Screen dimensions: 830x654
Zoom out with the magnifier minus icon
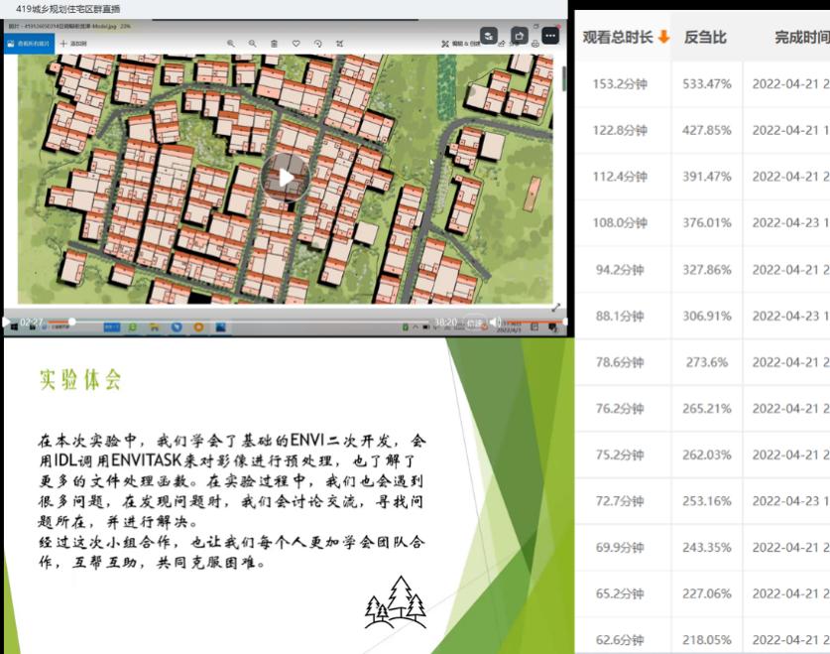click(x=252, y=44)
